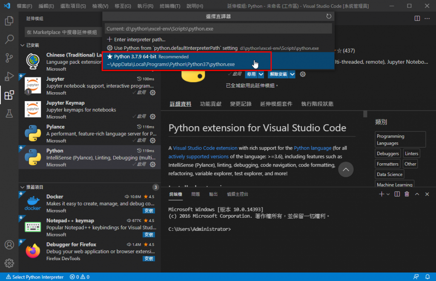Switch to the 輸出 panel tab
Image resolution: width=436 pixels, height=281 pixels.
coord(213,194)
